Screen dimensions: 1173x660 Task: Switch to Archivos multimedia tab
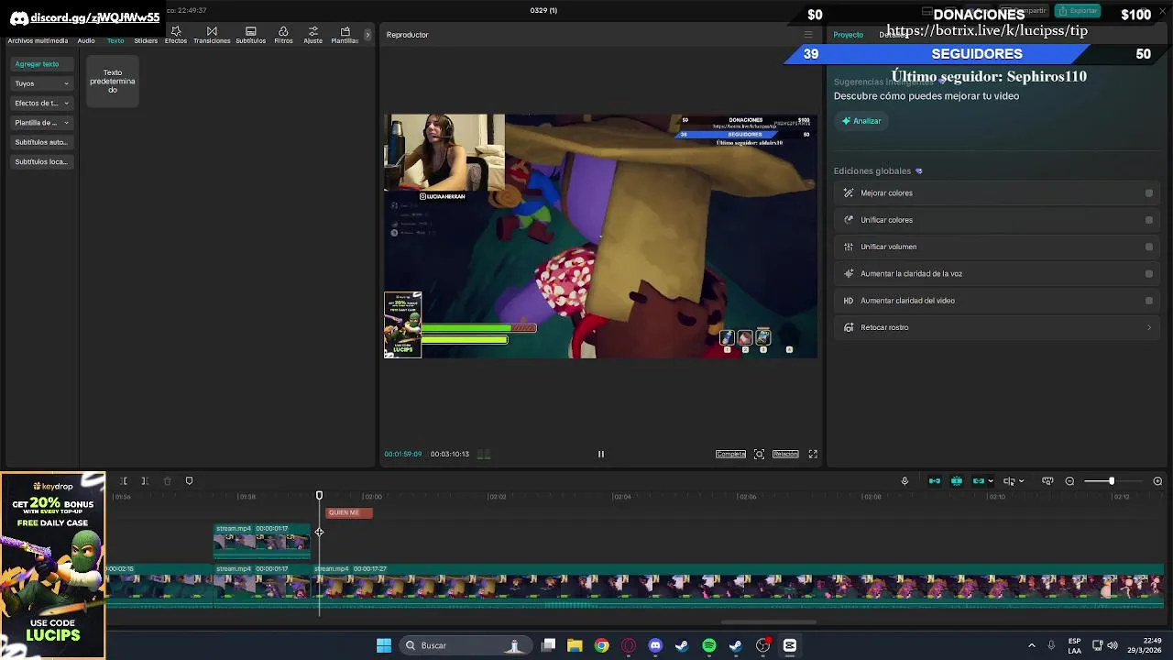click(x=38, y=40)
